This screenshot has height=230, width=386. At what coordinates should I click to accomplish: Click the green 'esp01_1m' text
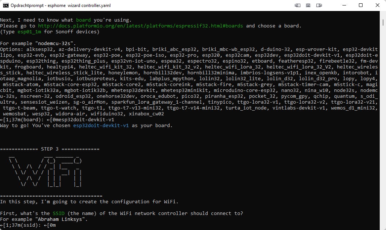click(29, 32)
